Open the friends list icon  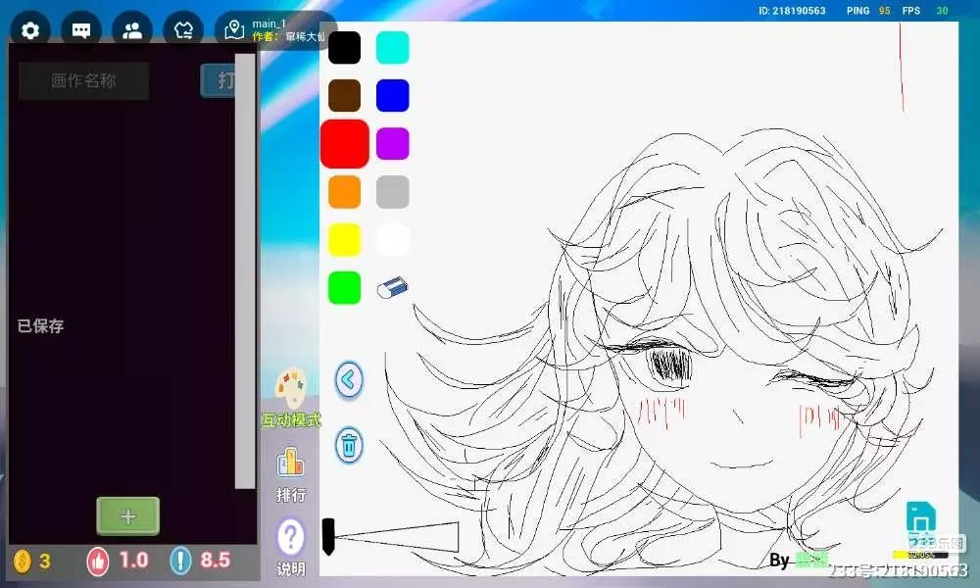(132, 30)
